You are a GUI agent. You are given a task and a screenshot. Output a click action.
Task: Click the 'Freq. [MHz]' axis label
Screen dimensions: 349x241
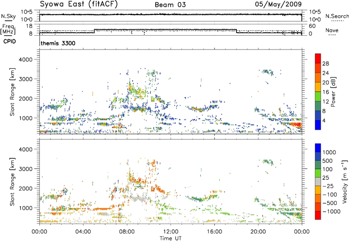click(8, 30)
